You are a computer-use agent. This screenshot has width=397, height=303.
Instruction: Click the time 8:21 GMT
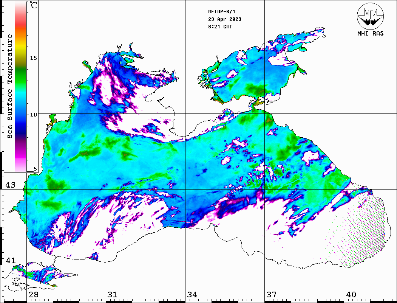tap(220, 27)
